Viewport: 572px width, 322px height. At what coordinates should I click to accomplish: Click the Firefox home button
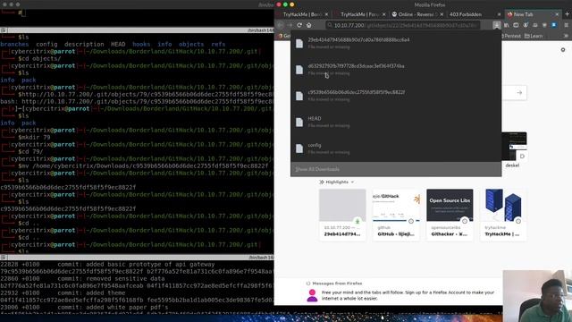309,25
